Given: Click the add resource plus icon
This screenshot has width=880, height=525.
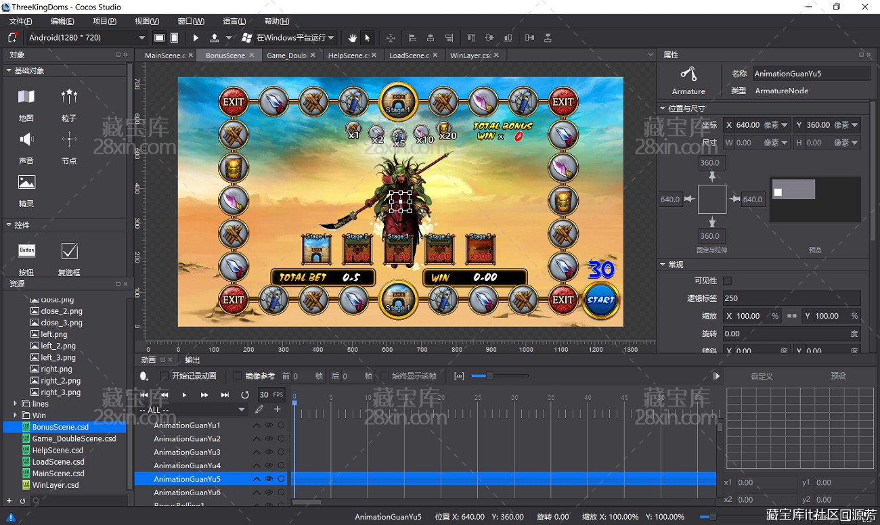Looking at the screenshot, I should [x=9, y=501].
